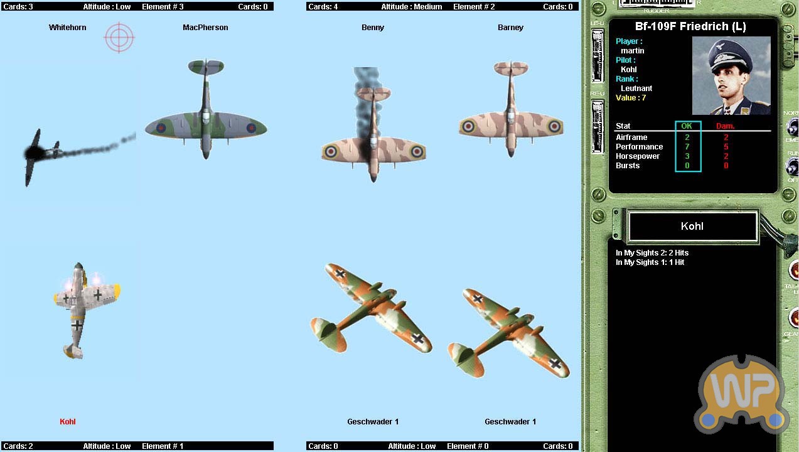The height and width of the screenshot is (452, 799).
Task: Select the right Geschwader 1 bomber
Action: coord(508,333)
